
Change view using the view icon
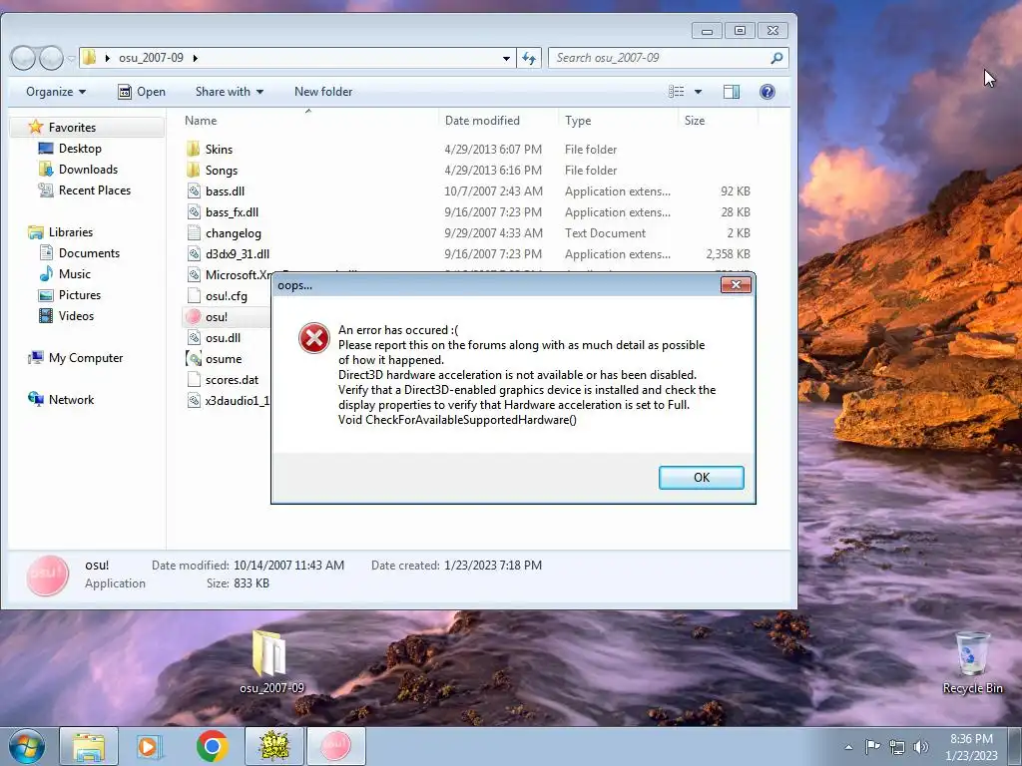[676, 92]
